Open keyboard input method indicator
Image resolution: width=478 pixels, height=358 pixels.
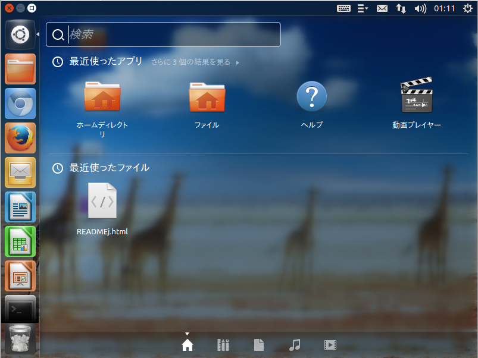(x=343, y=8)
